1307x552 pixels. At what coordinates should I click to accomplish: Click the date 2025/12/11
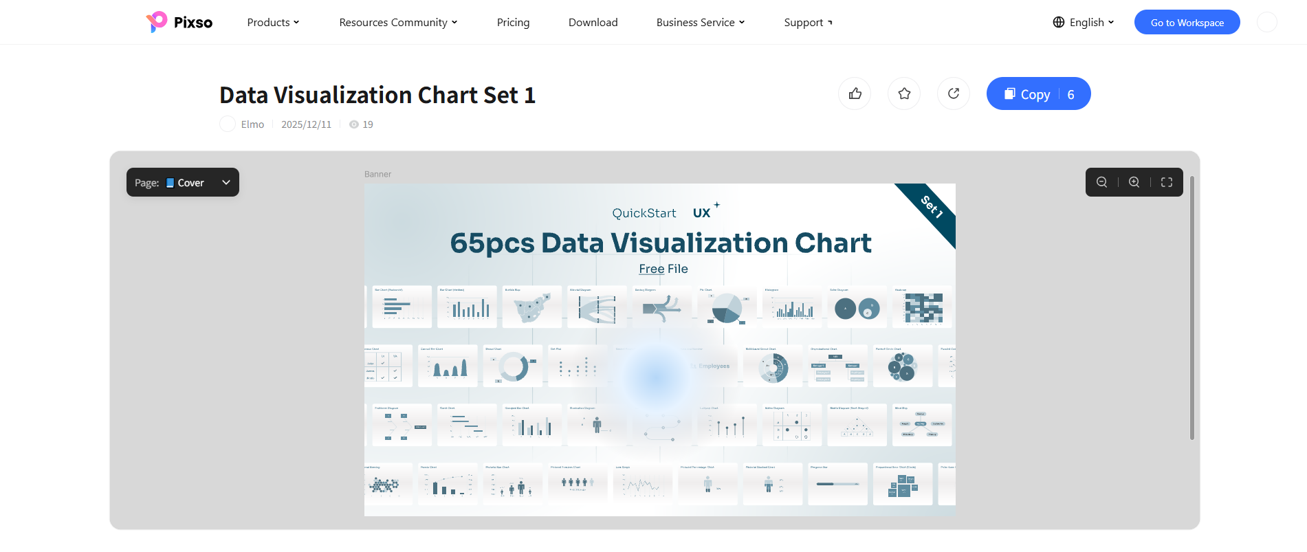coord(306,124)
